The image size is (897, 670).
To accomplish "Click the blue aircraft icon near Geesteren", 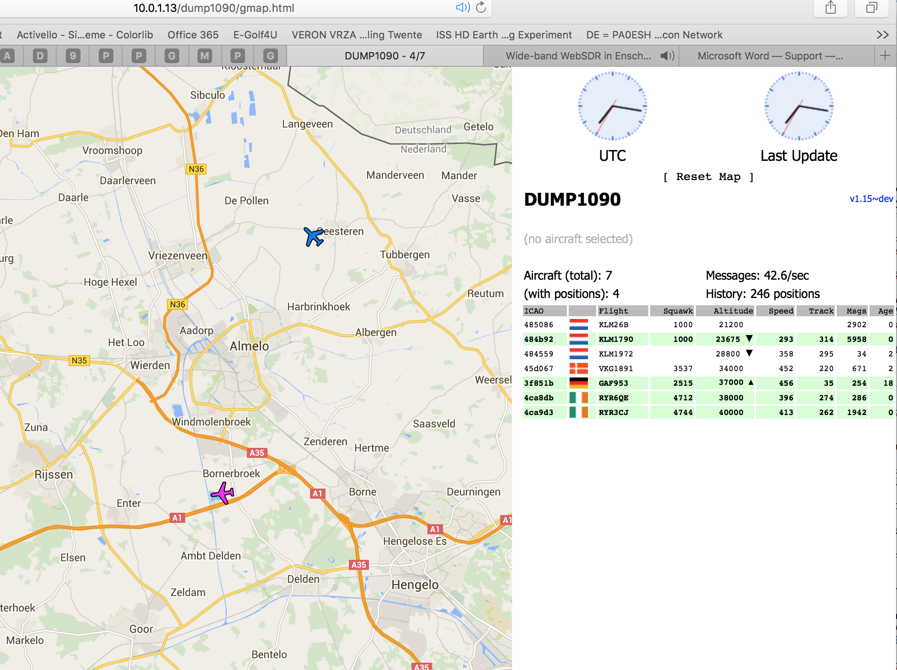I will [314, 236].
